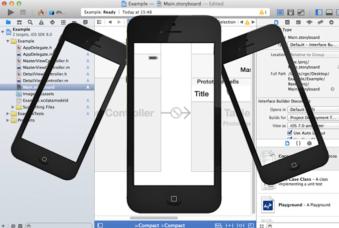Show the Object library cube
339x228 pixels.
tap(310, 143)
